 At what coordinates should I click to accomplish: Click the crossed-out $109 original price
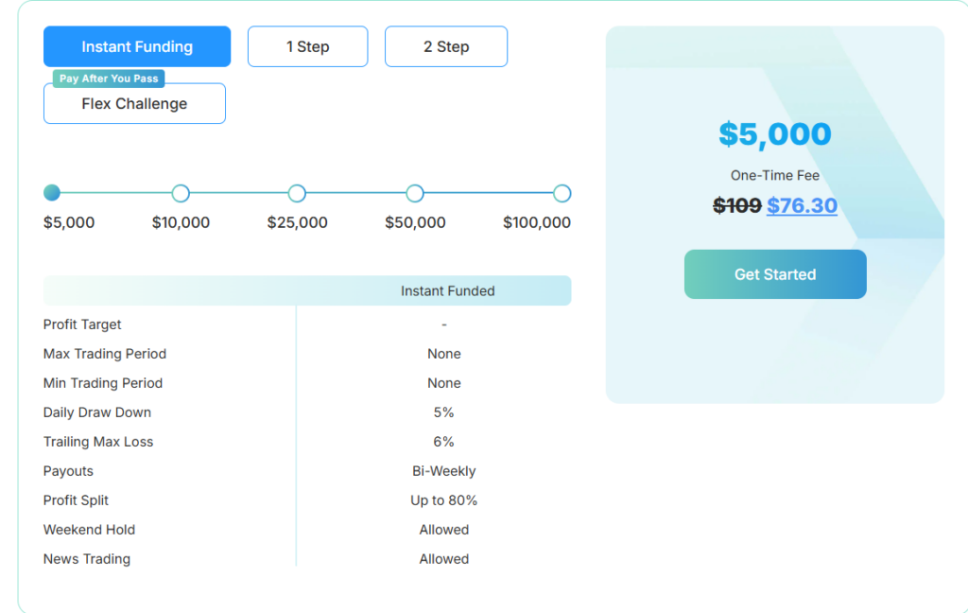tap(737, 205)
